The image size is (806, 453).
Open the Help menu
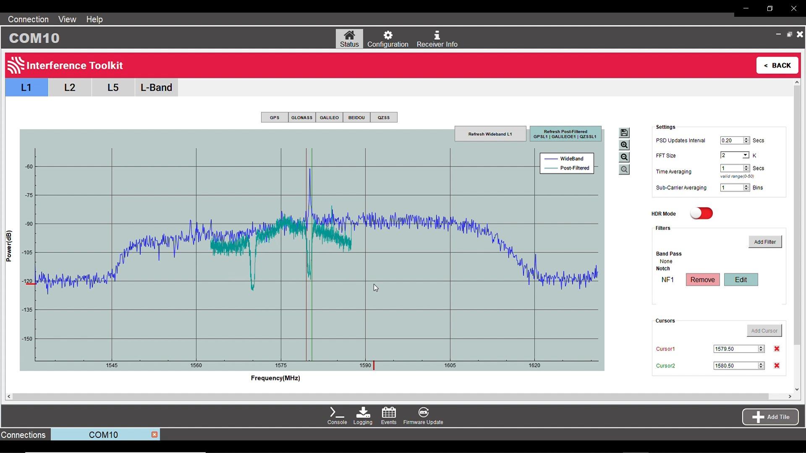(94, 19)
